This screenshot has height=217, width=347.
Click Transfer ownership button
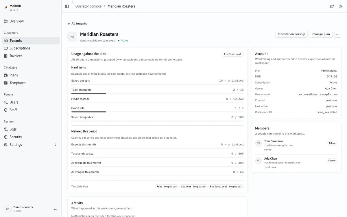pos(291,34)
